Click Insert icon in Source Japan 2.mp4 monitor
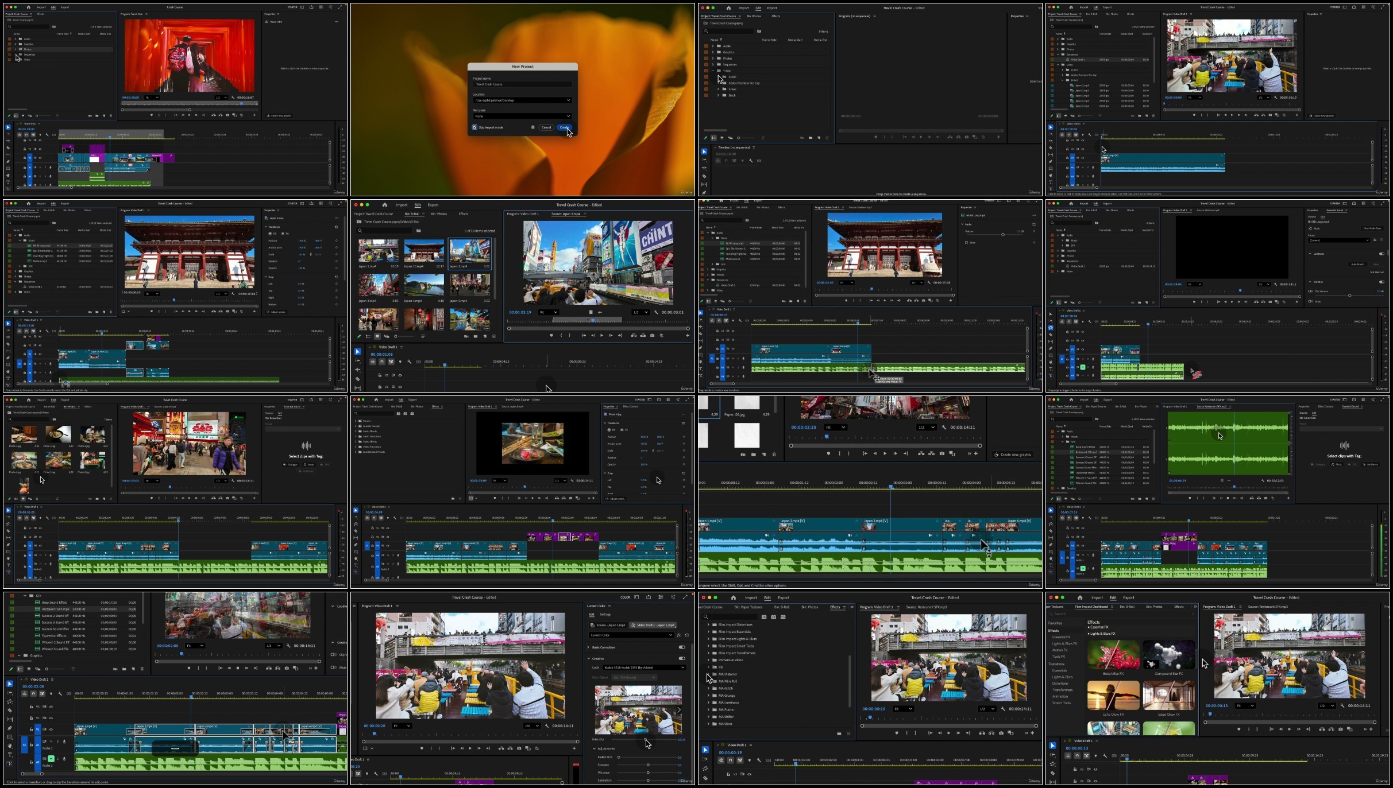Viewport: 1393px width, 788px height. (634, 335)
